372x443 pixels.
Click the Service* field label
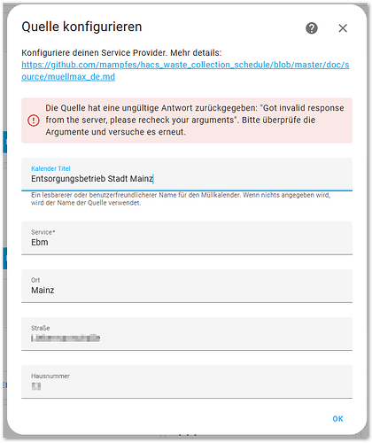coord(43,232)
